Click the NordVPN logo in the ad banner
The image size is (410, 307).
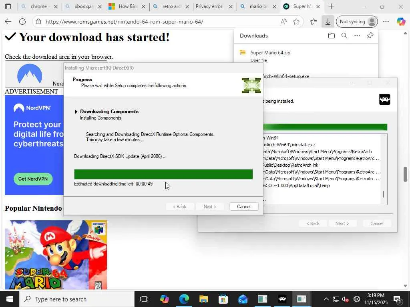32,108
